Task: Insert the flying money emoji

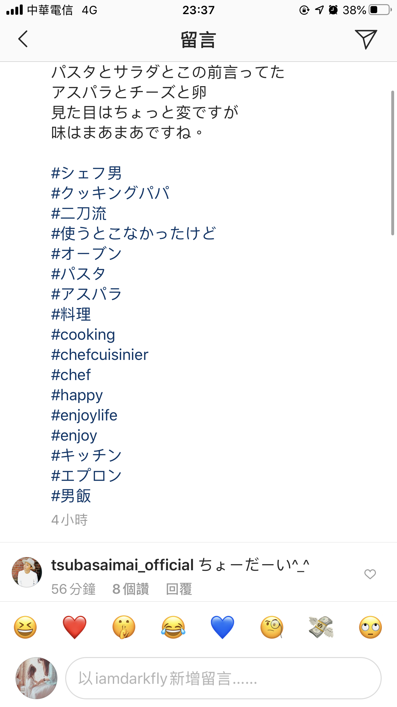Action: coord(321,627)
